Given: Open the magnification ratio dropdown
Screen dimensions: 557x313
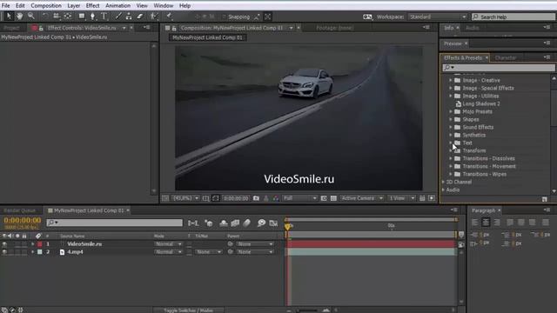Looking at the screenshot, I should [185, 198].
